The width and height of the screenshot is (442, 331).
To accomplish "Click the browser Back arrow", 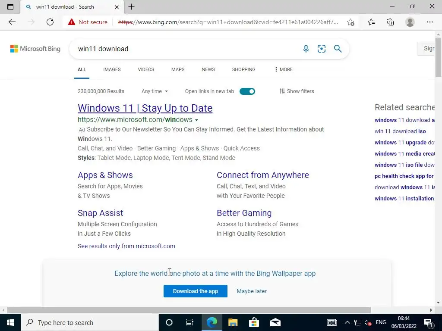I will coord(12,22).
